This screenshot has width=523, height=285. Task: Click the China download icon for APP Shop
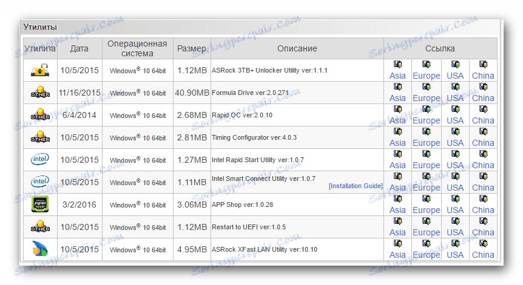pos(484,198)
